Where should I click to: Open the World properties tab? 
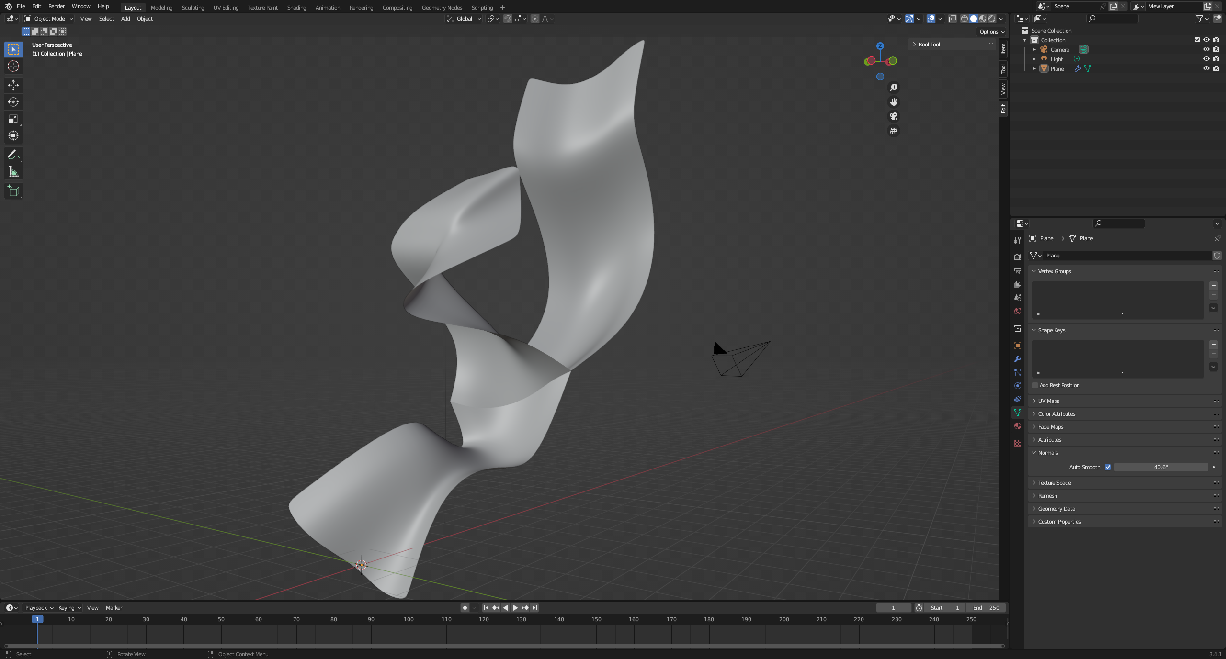point(1018,311)
